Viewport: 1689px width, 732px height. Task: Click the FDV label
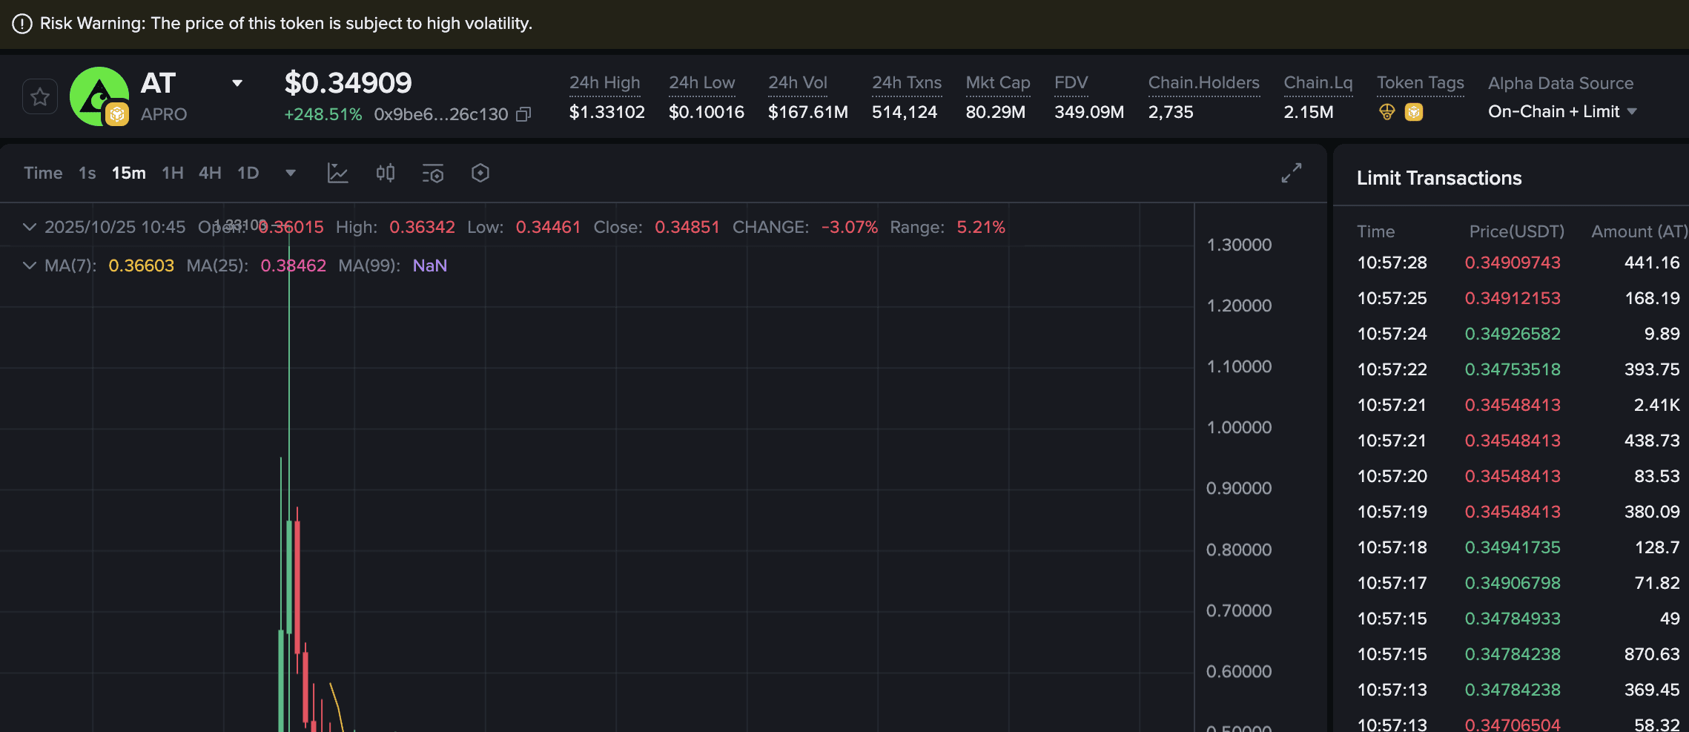[1071, 83]
